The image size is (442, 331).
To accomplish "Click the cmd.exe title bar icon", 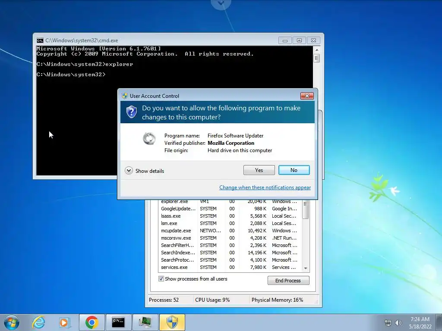I will (40, 41).
